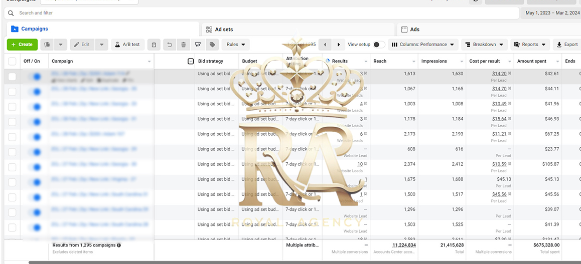Click total amount spent $675,328.00
The height and width of the screenshot is (264, 581).
point(546,245)
